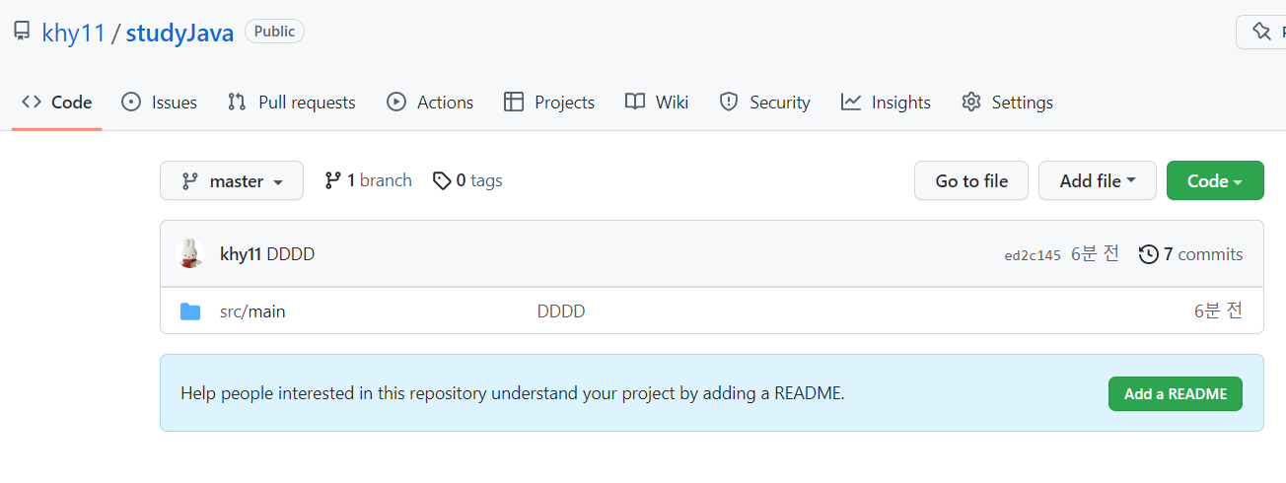Click the README help prompt text
This screenshot has width=1286, height=483.
[x=513, y=393]
